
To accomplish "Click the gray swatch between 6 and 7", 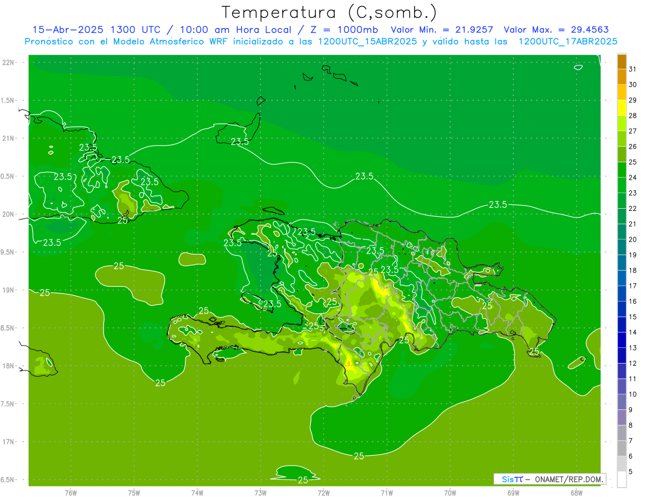I will [622, 449].
